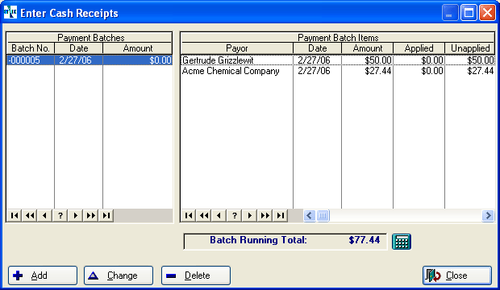
Task: Click the Date header in Payment Batch Items
Action: [x=317, y=48]
